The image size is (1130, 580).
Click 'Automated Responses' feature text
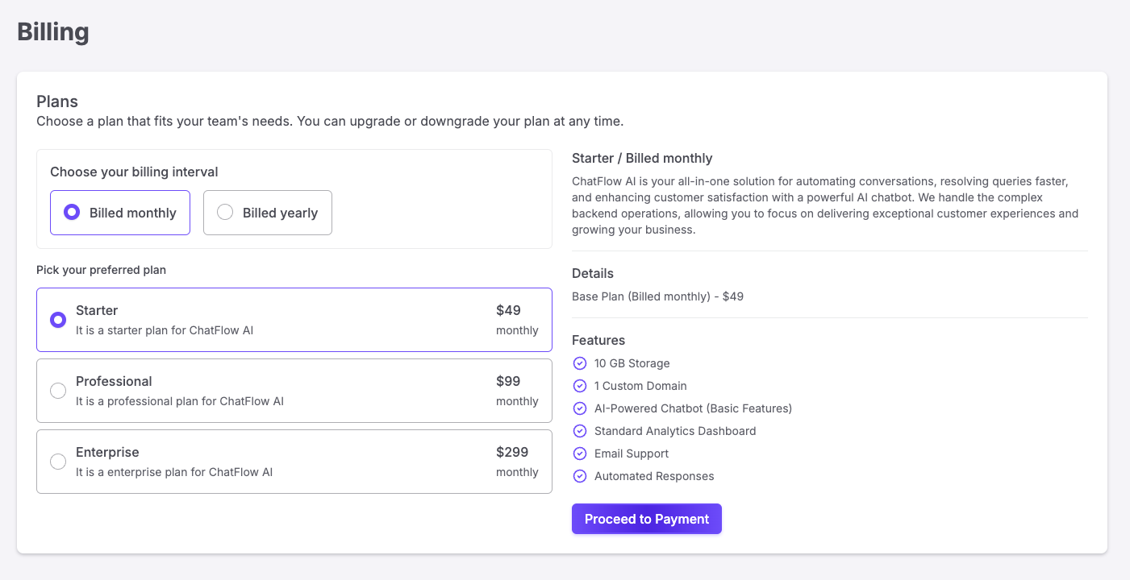(654, 476)
